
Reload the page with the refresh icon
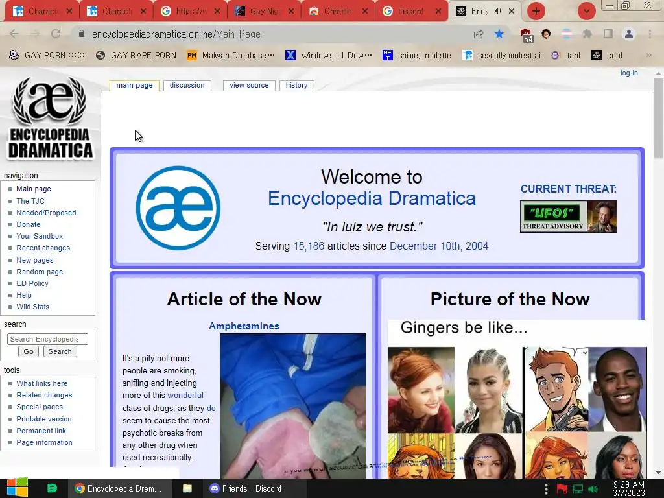tap(56, 34)
